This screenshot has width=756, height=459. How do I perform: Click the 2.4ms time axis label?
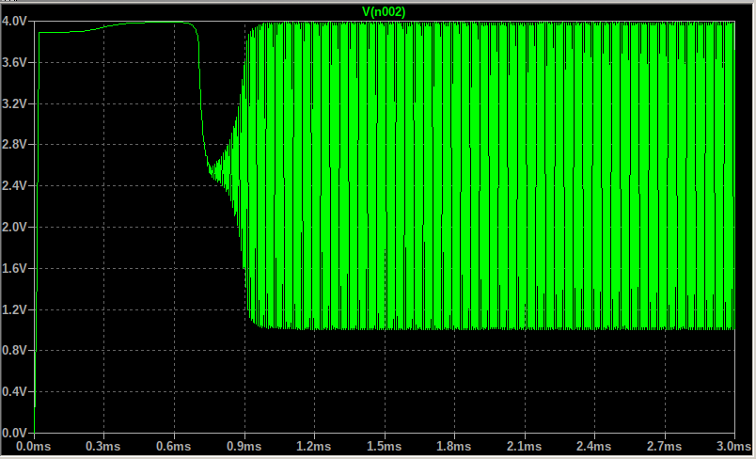(594, 447)
